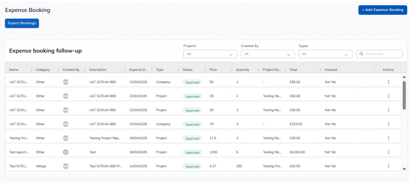This screenshot has height=183, width=409.
Task: Click the Approved badge in the €225.00 row
Action: pos(193,124)
